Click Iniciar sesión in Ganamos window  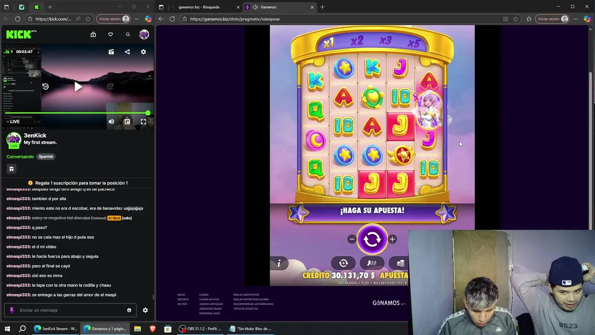[x=553, y=19]
